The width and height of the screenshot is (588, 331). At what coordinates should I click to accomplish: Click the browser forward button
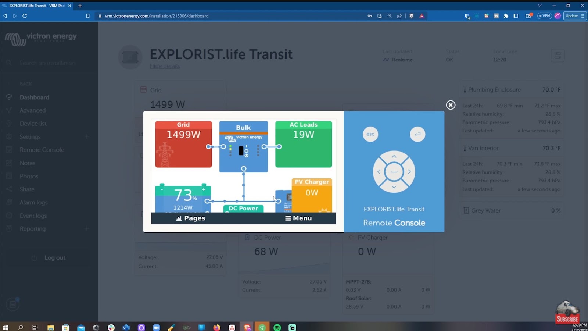pos(15,16)
